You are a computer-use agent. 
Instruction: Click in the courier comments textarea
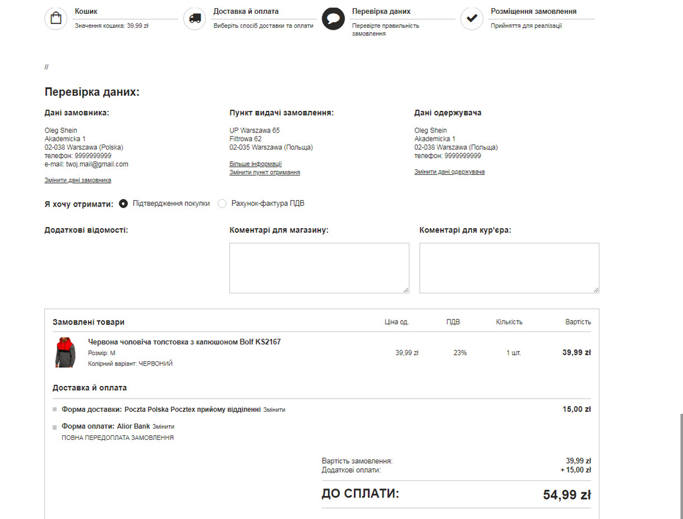point(509,267)
